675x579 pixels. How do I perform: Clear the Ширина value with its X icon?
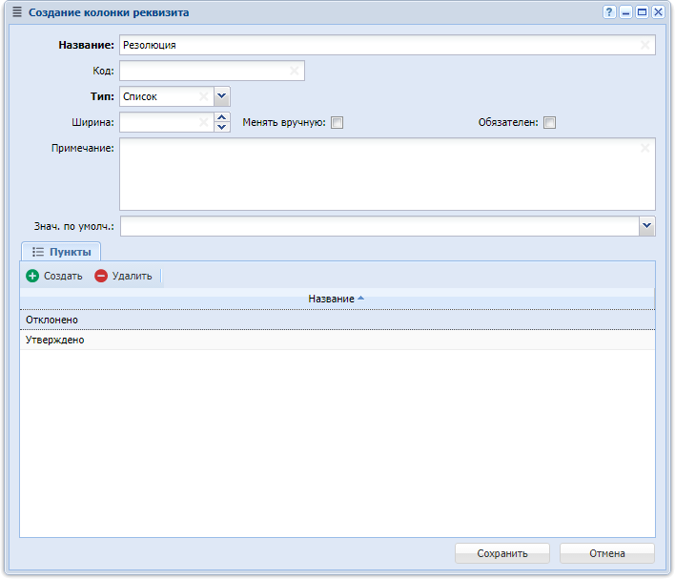click(x=204, y=122)
